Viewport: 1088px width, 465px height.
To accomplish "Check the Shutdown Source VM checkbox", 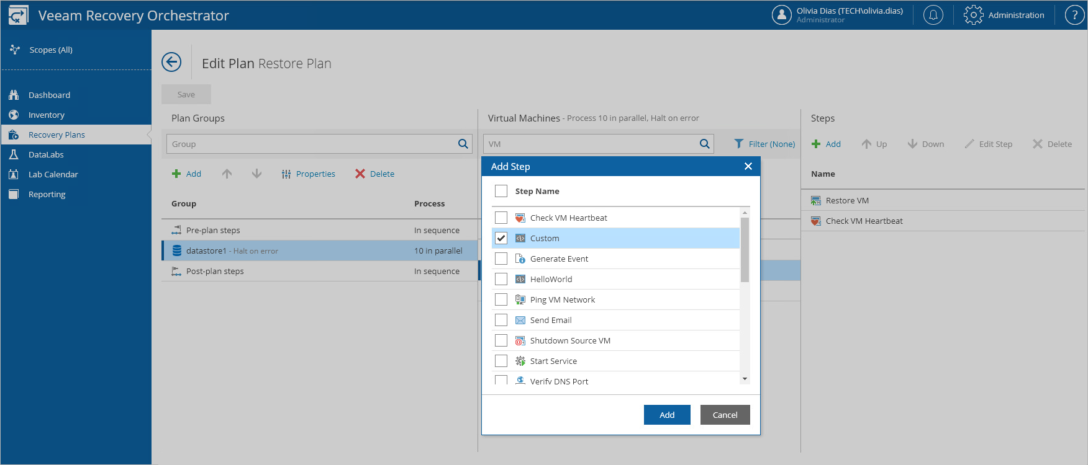I will point(501,340).
